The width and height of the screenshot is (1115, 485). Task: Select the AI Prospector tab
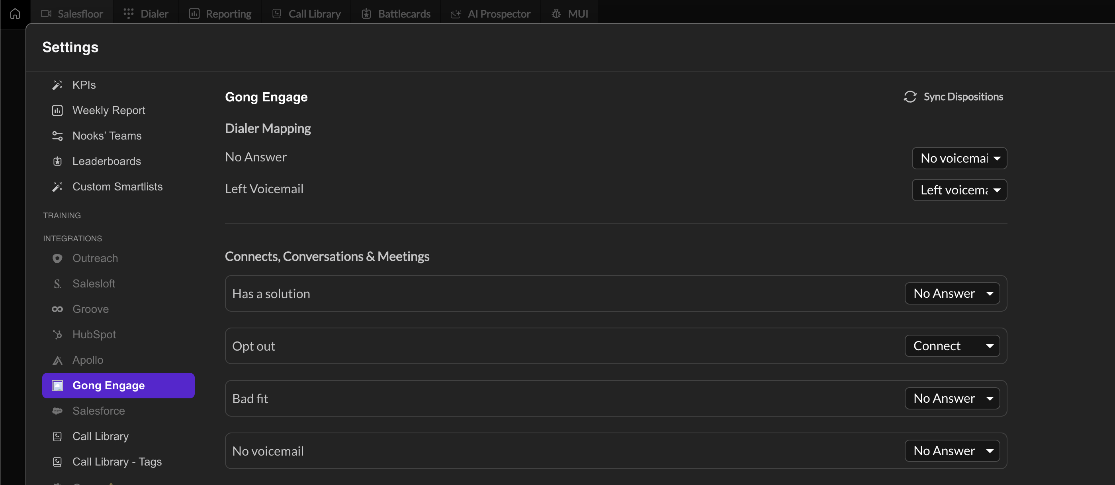click(491, 14)
